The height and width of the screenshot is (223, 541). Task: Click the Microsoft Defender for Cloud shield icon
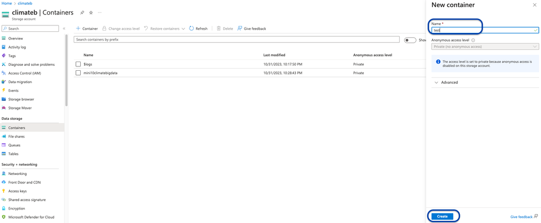point(4,217)
